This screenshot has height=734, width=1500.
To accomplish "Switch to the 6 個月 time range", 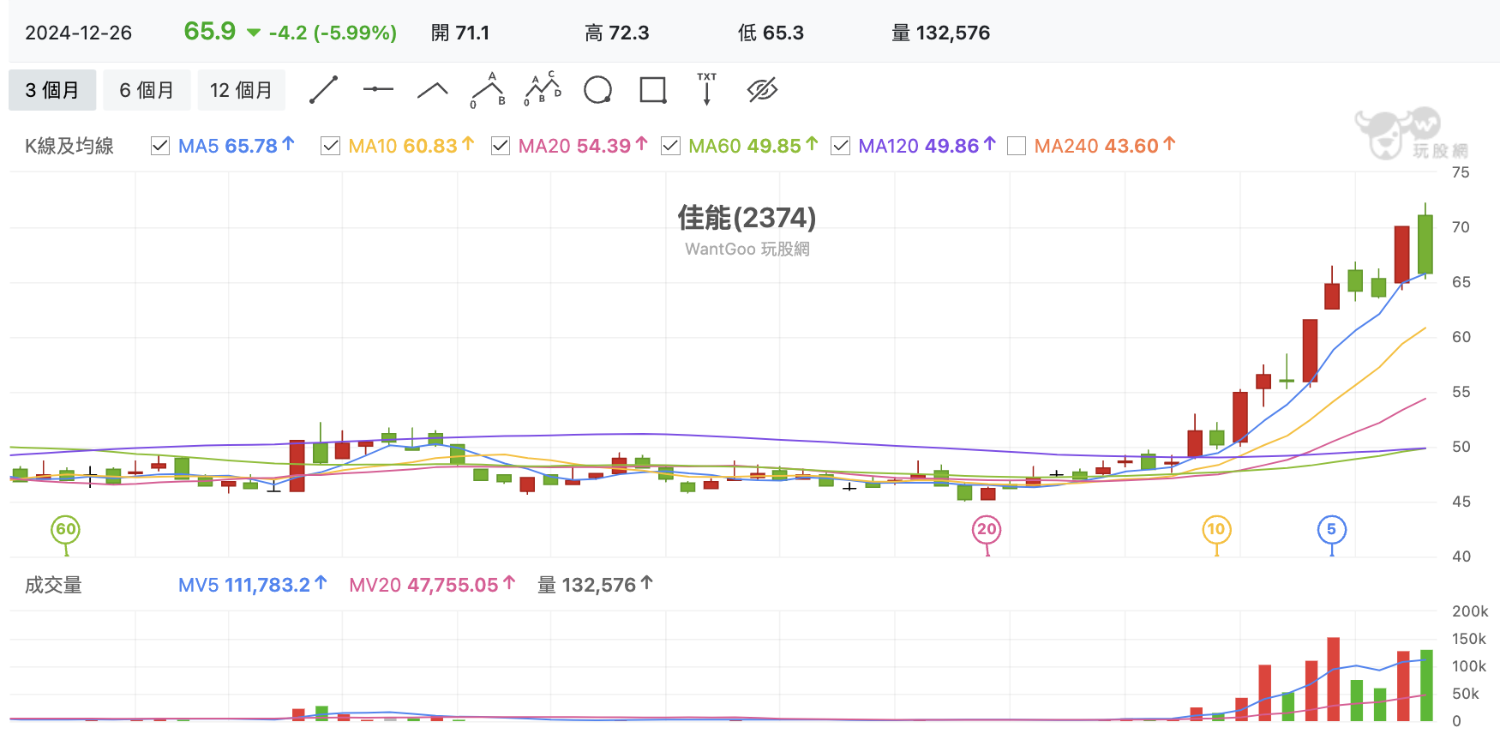I will pos(147,90).
